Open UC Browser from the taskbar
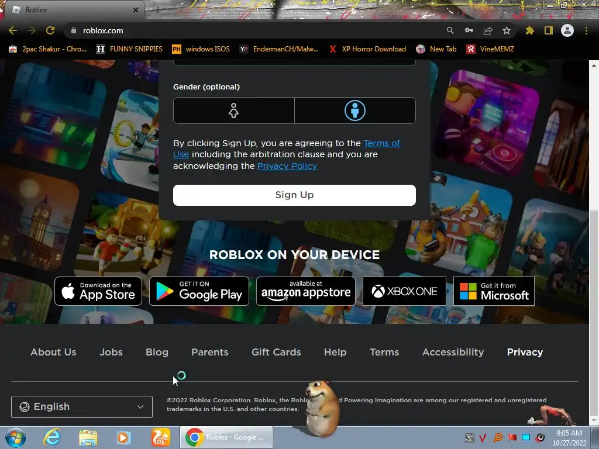Image resolution: width=599 pixels, height=449 pixels. pyautogui.click(x=160, y=437)
